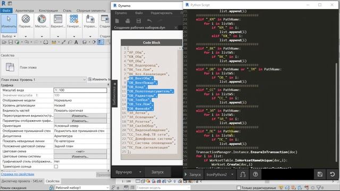Viewport: 340px width, 191px height.
Task: Click the Стадии (Phases) ribbon icon
Action: [x=105, y=22]
